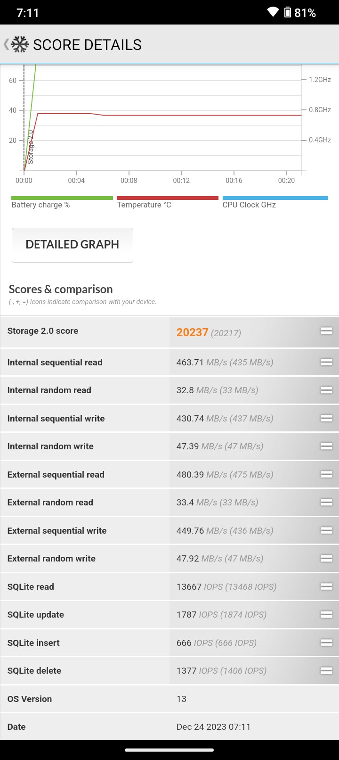Tap comparison icon for Internal random read
Image resolution: width=339 pixels, height=760 pixels.
[x=326, y=390]
